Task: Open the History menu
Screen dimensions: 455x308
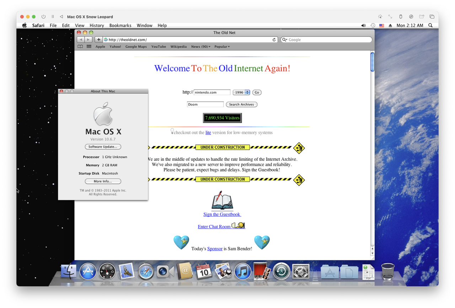Action: click(97, 26)
